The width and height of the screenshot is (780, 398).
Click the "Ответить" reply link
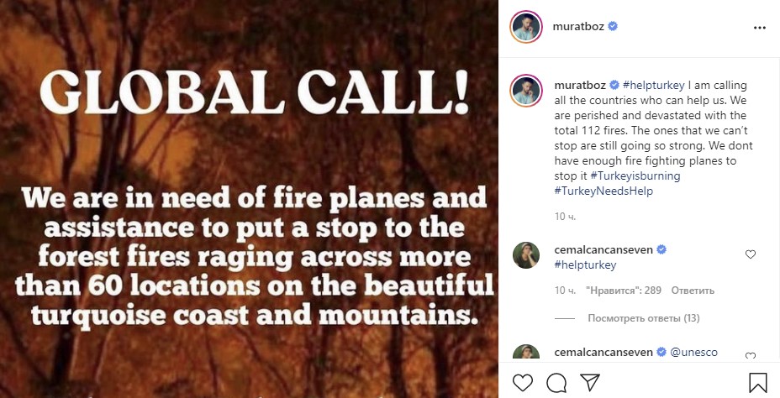693,291
